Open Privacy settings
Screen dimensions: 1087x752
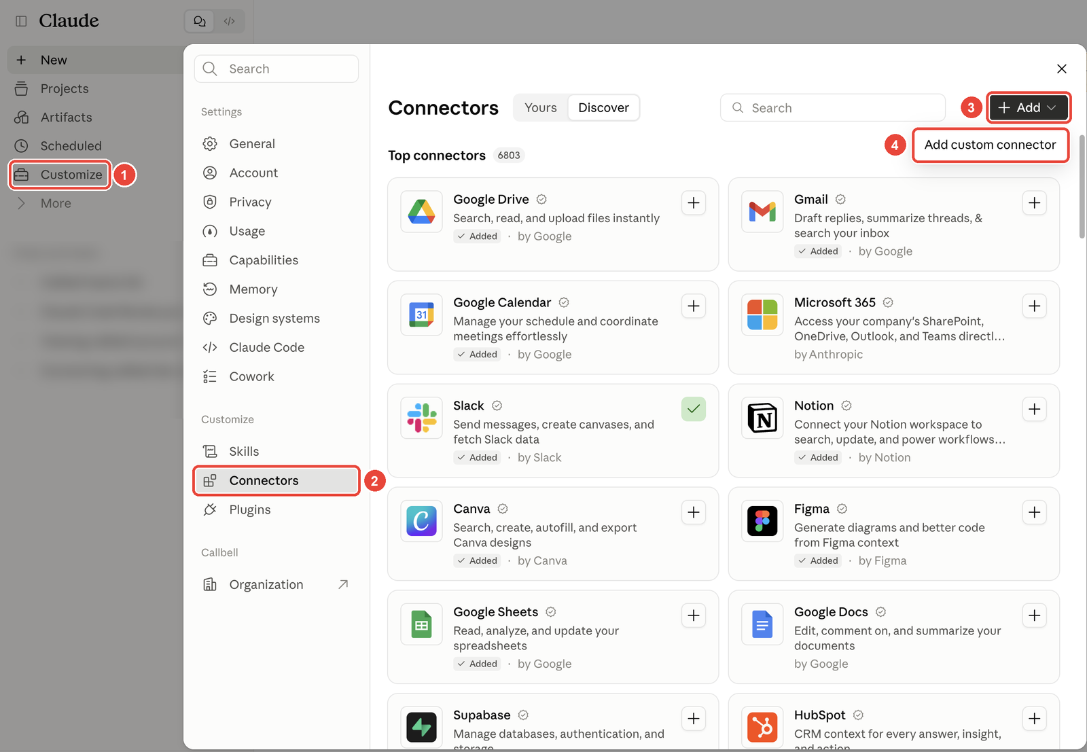pos(276,202)
